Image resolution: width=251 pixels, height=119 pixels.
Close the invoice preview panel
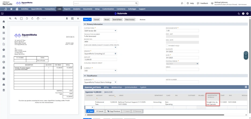coord(78,18)
